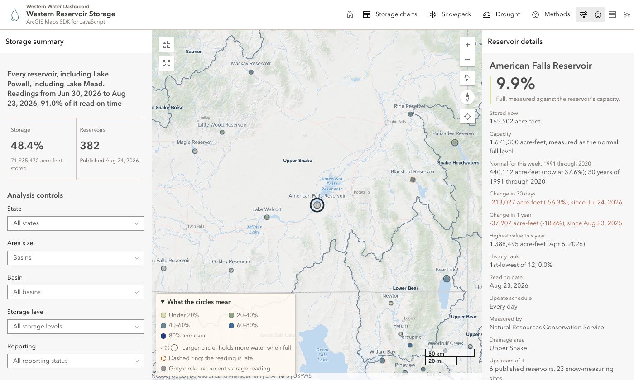
Task: Select the Little Wood Reservoir marker
Action: click(222, 133)
